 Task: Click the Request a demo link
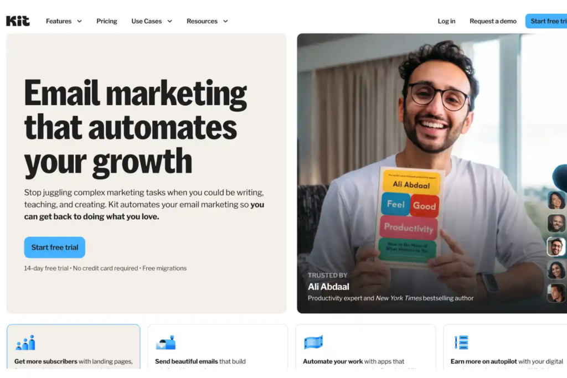[x=493, y=22]
